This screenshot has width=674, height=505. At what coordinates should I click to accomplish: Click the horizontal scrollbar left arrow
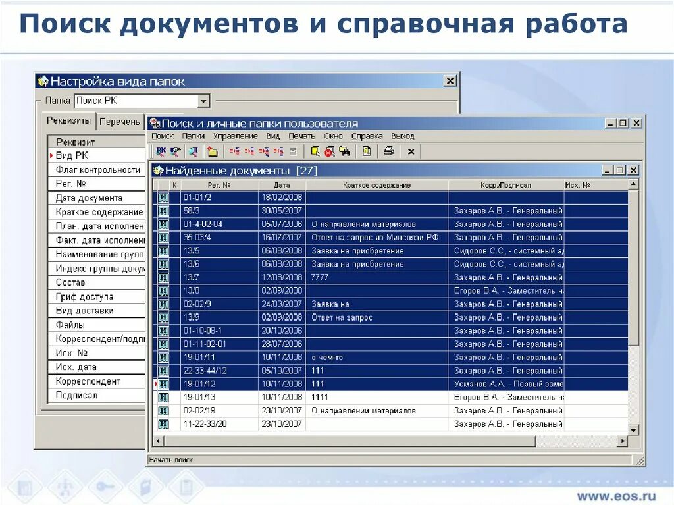[x=158, y=440]
